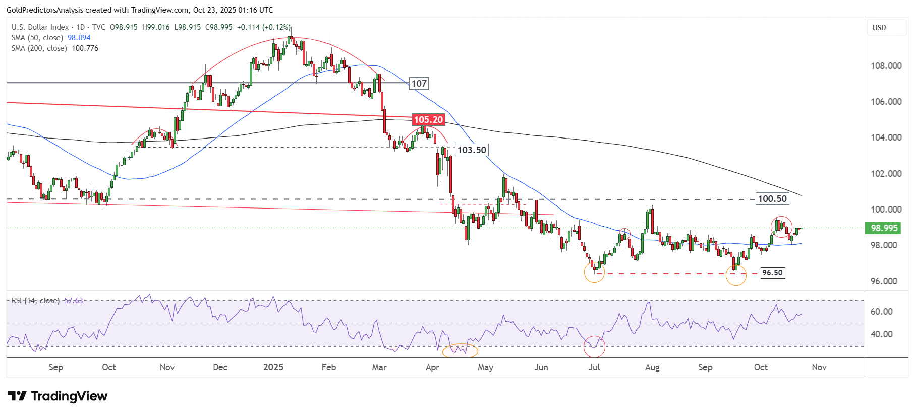Screen dimensions: 915x415
Task: Click the SMA (200, close) indicator legend
Action: click(x=39, y=48)
